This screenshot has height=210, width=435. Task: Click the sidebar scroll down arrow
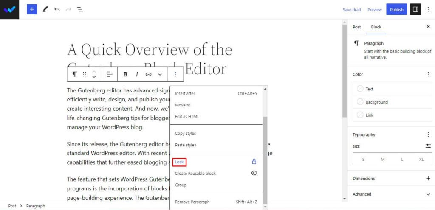point(345,199)
